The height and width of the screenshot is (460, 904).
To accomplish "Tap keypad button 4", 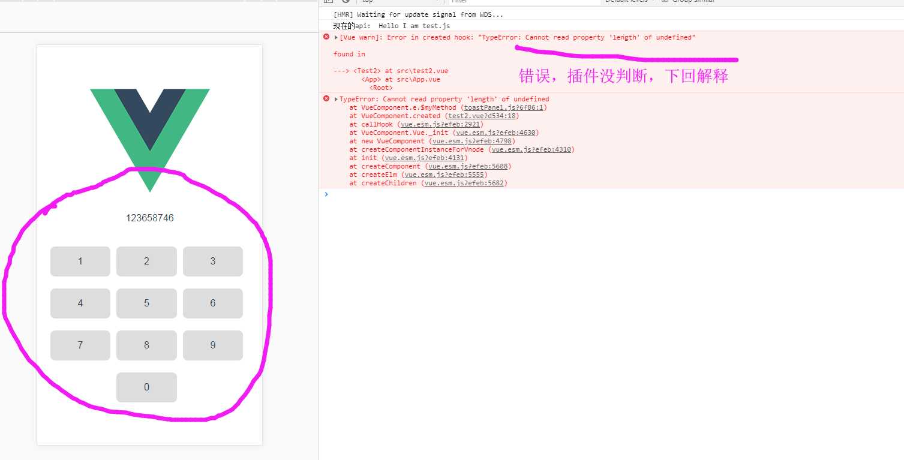I will (80, 303).
